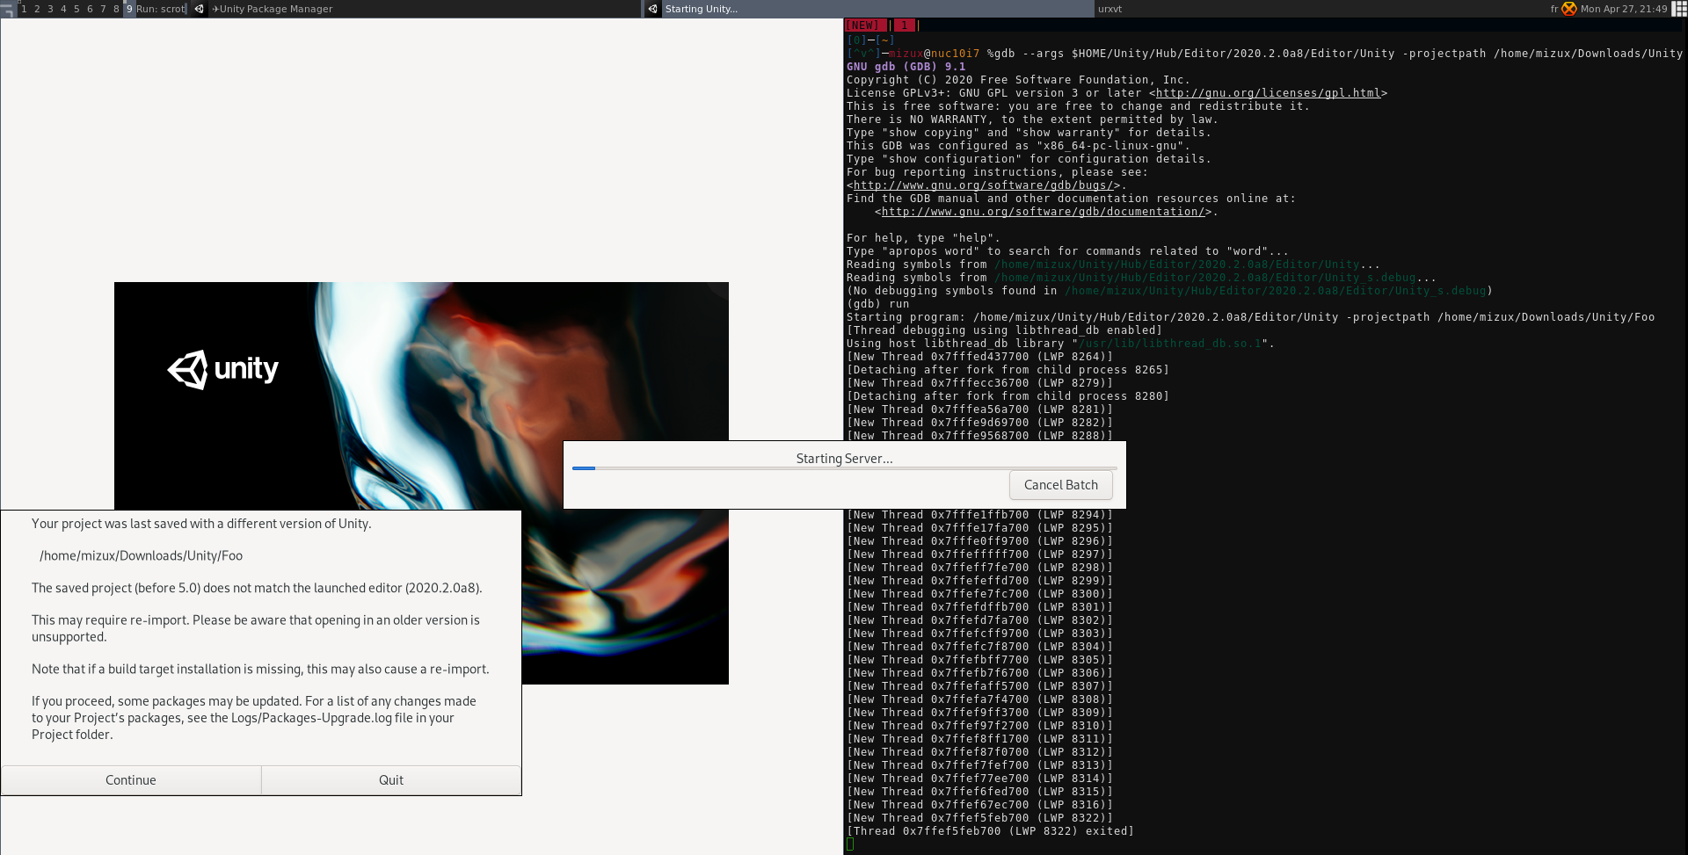Open the GDB bugs URL in terminal
Screen dimensions: 1688x855
(x=983, y=185)
